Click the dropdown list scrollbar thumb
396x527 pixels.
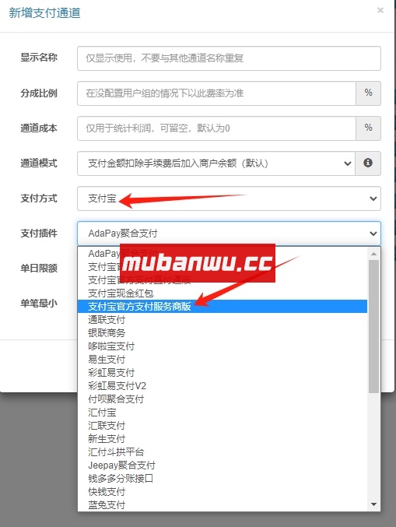coord(373,326)
